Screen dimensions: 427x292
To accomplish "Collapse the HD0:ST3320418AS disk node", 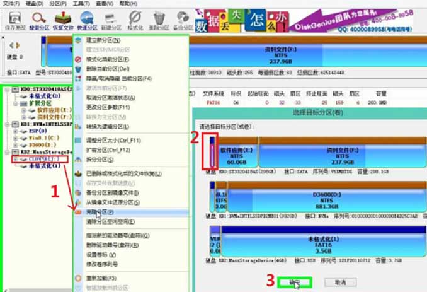I will [6, 89].
